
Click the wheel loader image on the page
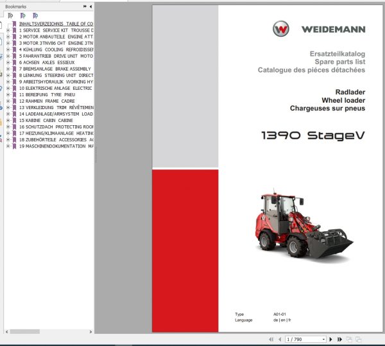click(x=304, y=225)
